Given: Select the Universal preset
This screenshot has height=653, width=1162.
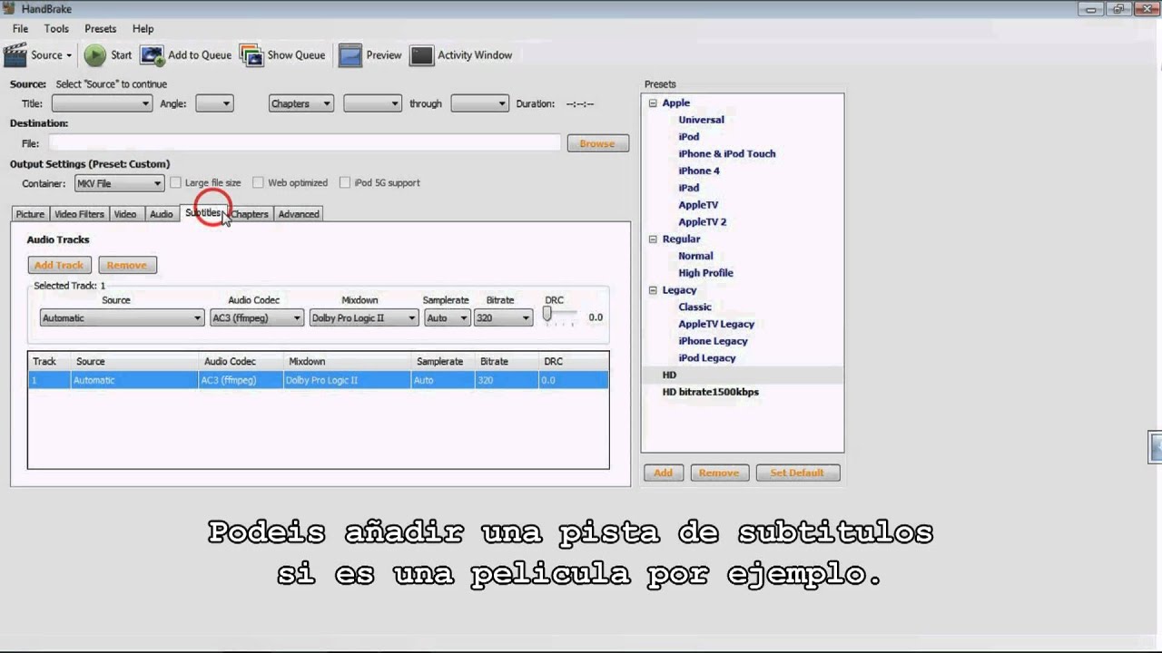Looking at the screenshot, I should tap(701, 120).
